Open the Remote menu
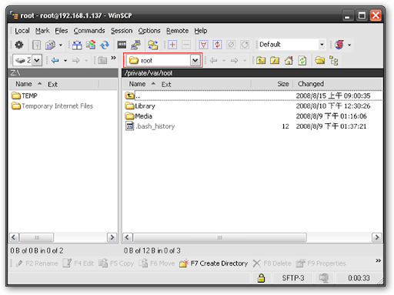This screenshot has width=394, height=295. (177, 31)
